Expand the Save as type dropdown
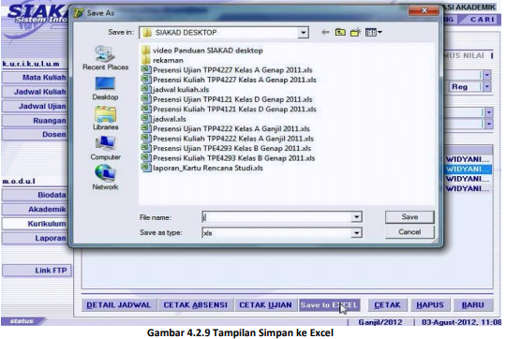Viewport: 506px width, 339px height. click(356, 232)
